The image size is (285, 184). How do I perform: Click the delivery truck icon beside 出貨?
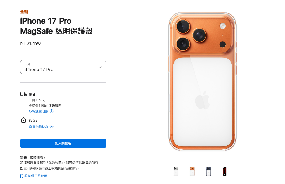pos(23,94)
